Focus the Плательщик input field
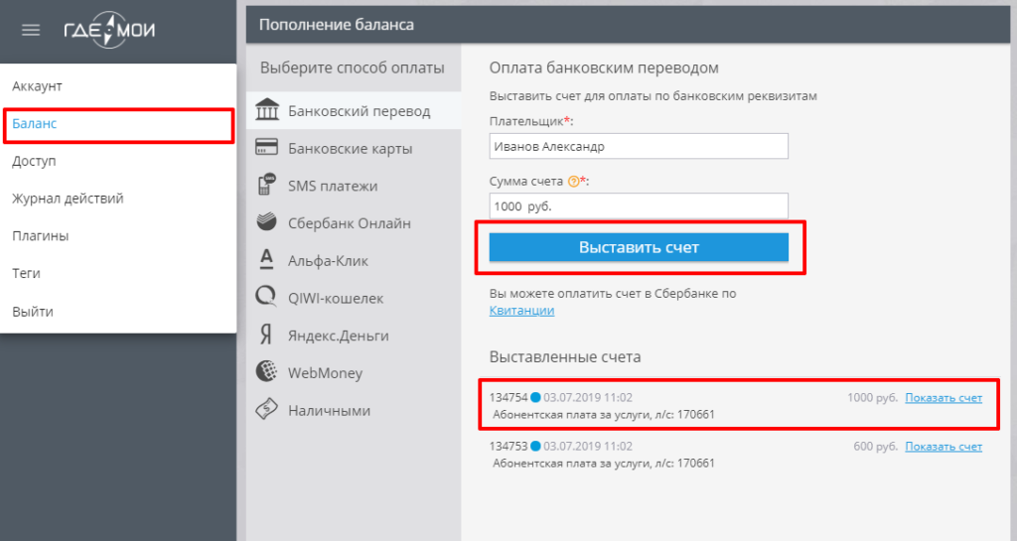This screenshot has width=1017, height=541. click(x=639, y=146)
